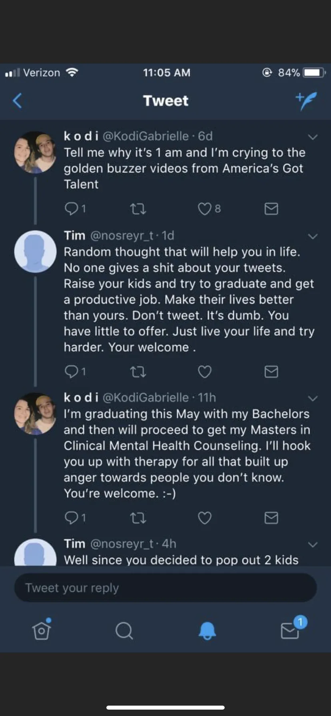Retweet kodi's America's Got Talent tweet
331x716 pixels.
coord(138,209)
